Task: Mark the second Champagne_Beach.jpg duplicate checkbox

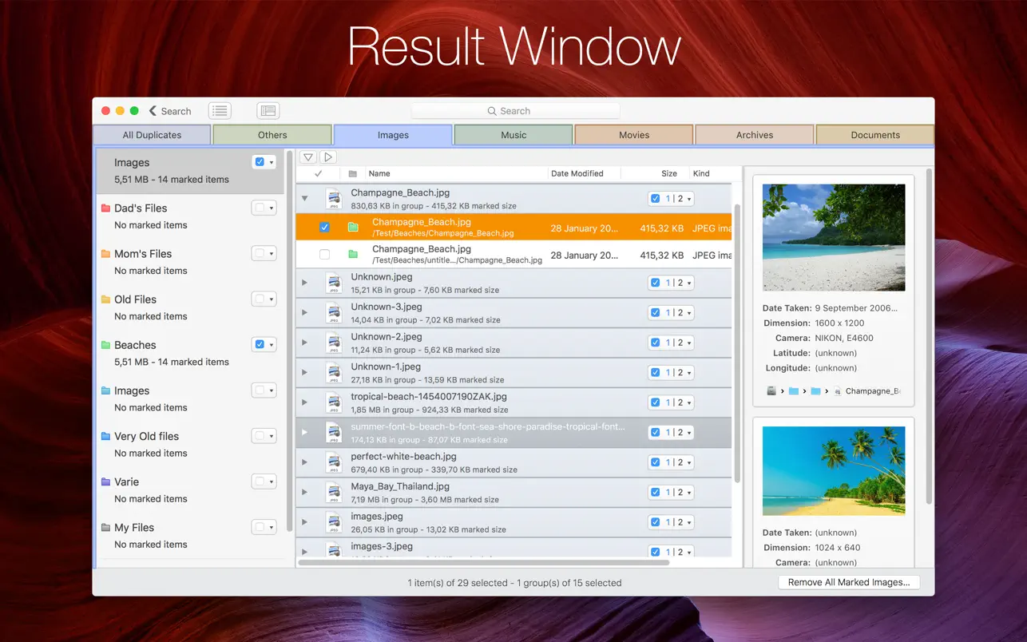Action: click(324, 255)
